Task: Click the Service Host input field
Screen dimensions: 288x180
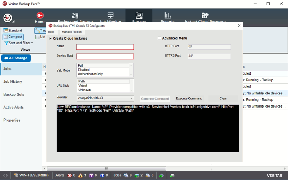Action: pos(105,57)
